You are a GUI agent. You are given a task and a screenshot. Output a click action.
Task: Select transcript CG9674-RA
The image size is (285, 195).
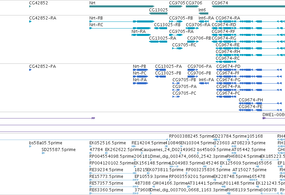tap(250, 21)
